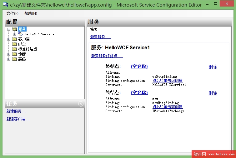The width and height of the screenshot is (236, 158).
Task: Click the 客户端 folder icon
Action: point(14,39)
